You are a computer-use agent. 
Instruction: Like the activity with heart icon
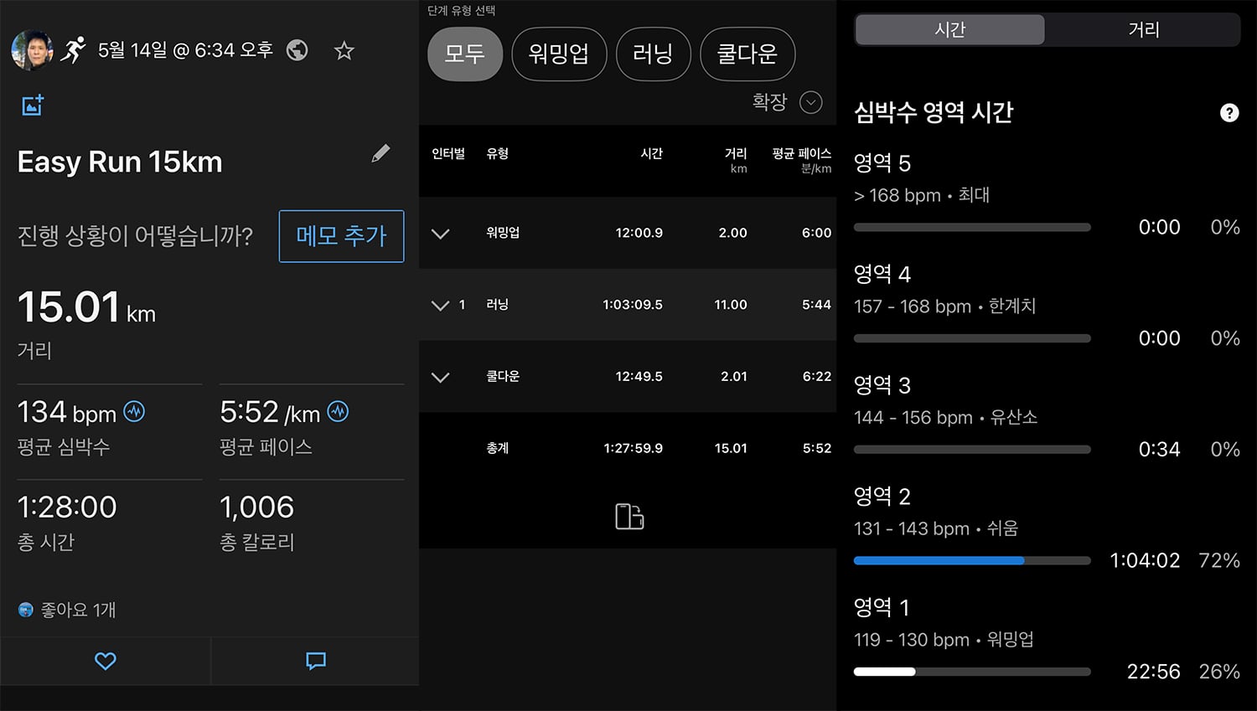(106, 661)
